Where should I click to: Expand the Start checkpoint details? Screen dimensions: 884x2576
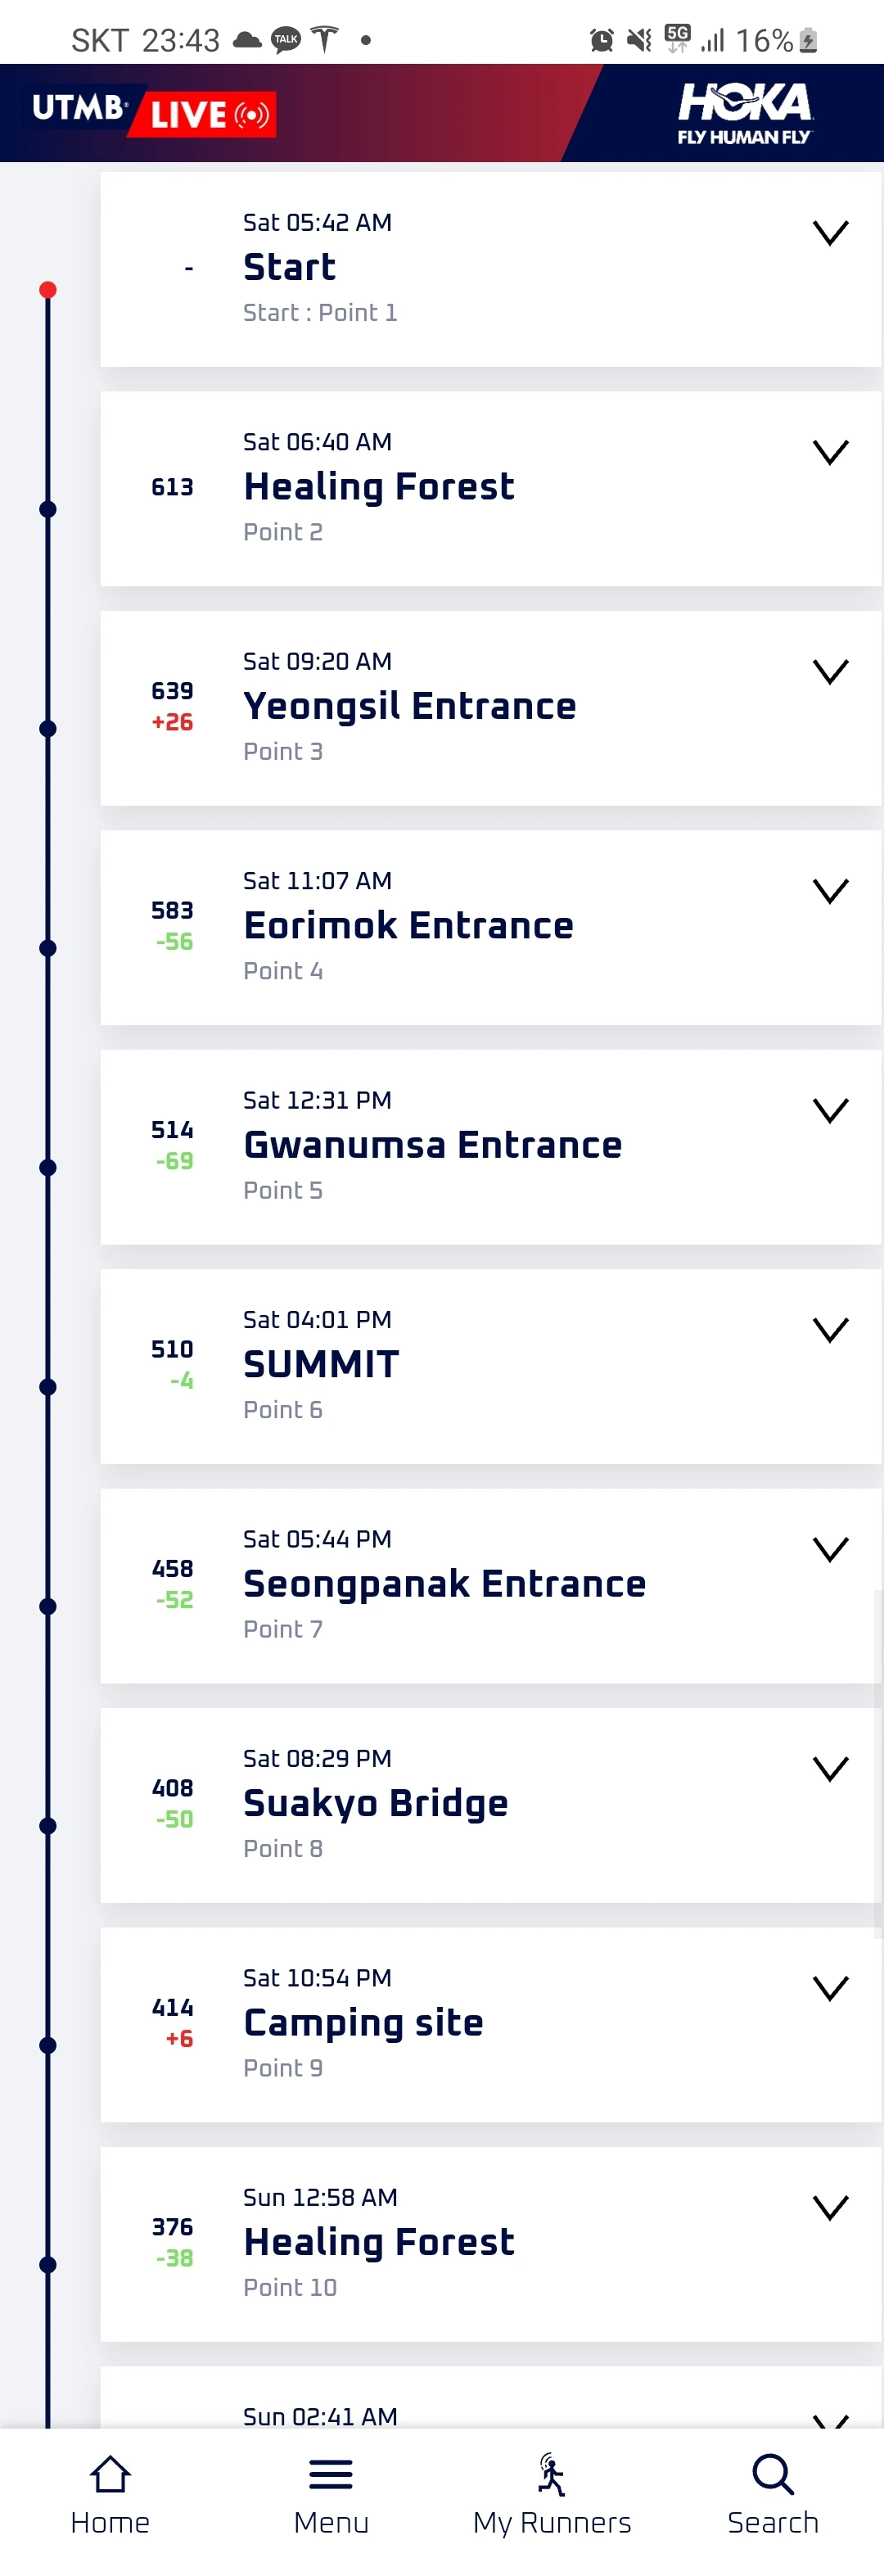tap(830, 233)
